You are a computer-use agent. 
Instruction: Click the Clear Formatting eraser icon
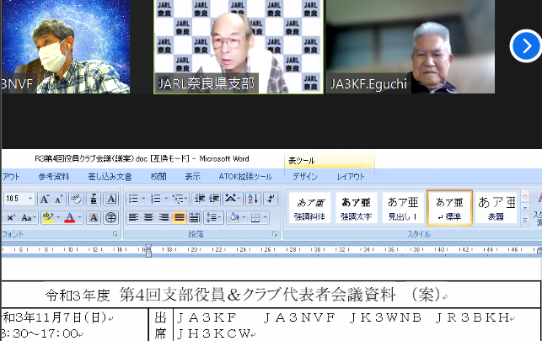pyautogui.click(x=77, y=199)
